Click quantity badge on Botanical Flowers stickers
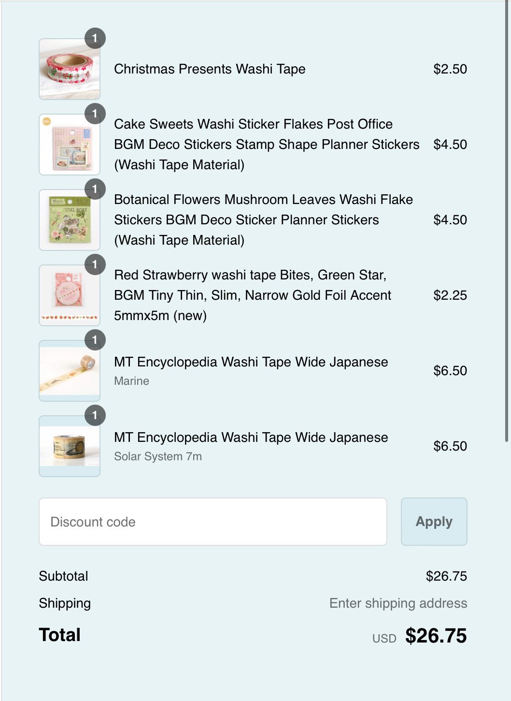 point(95,189)
